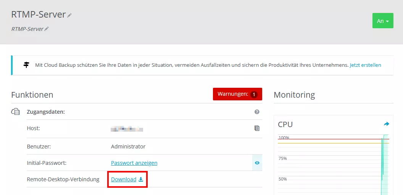Click the signpost icon in Cloud Backup banner

(26, 65)
